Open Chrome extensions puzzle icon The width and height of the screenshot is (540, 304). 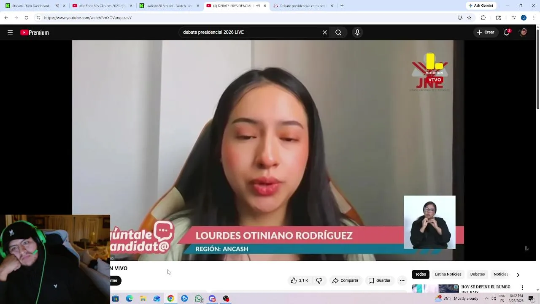click(x=483, y=18)
